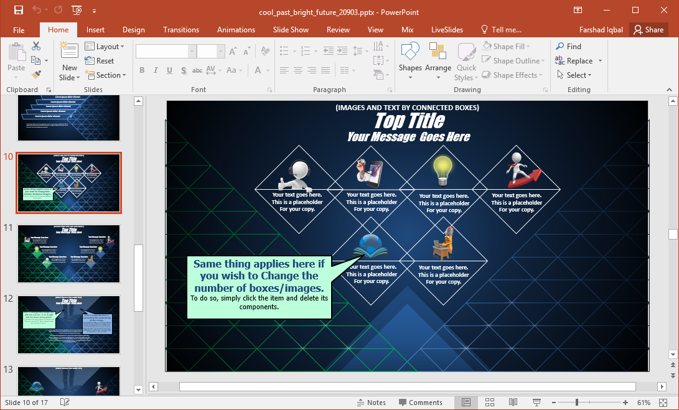The image size is (679, 410).
Task: Toggle the Notes pane
Action: [371, 403]
